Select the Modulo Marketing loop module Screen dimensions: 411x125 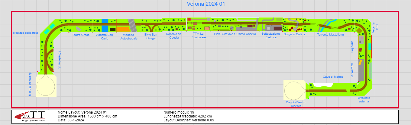tap(46, 86)
